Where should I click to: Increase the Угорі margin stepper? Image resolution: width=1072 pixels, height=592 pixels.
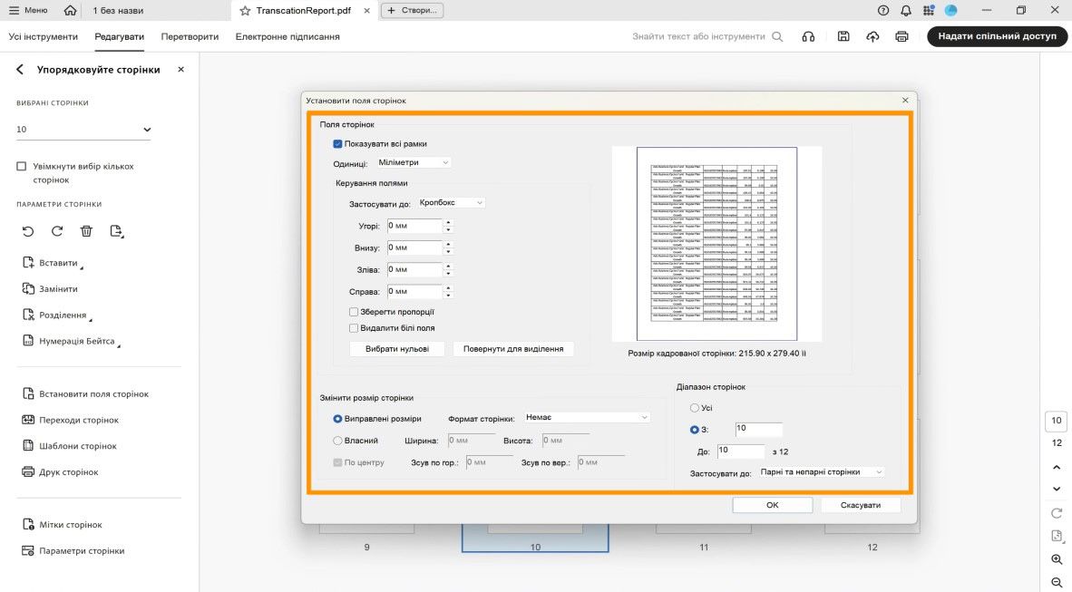449,222
